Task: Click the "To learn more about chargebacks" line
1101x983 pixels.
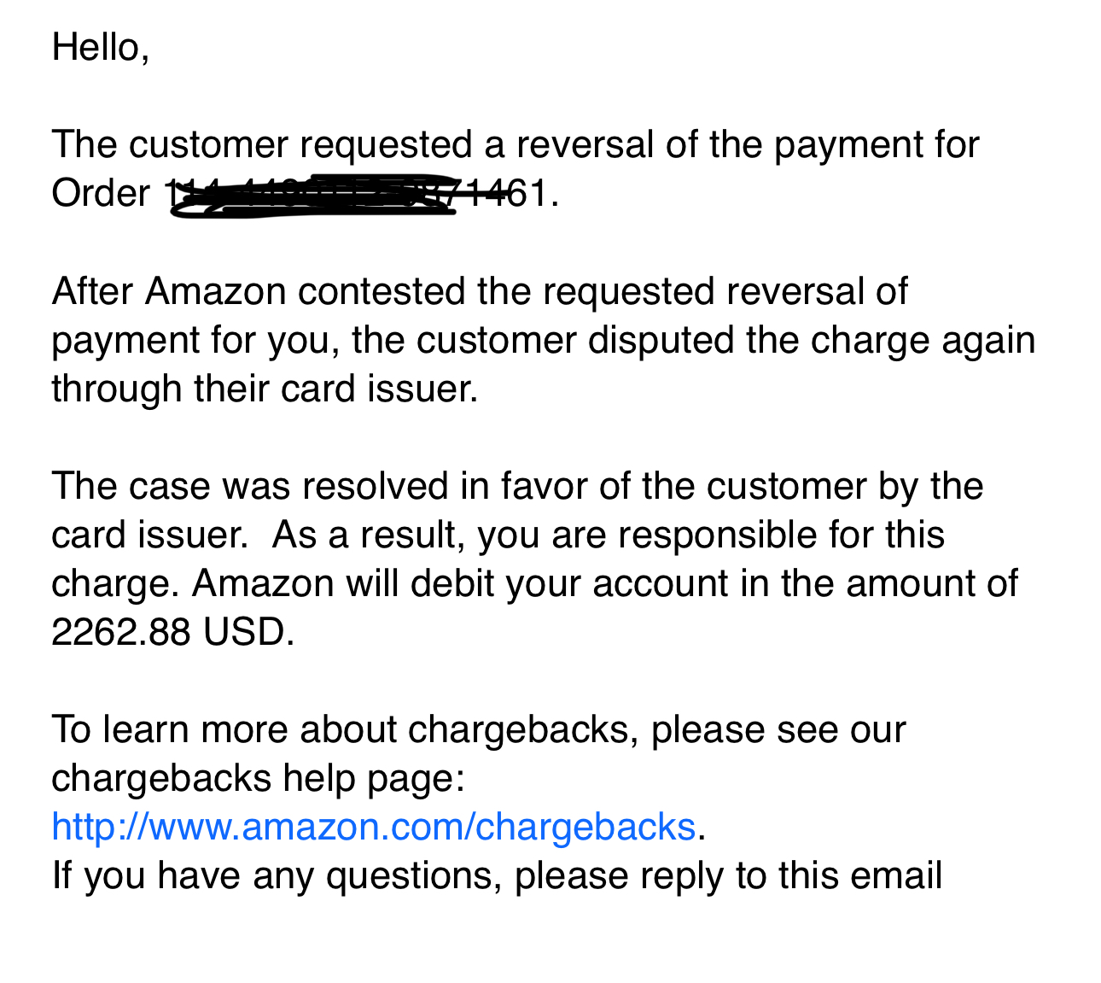Action: [x=479, y=730]
